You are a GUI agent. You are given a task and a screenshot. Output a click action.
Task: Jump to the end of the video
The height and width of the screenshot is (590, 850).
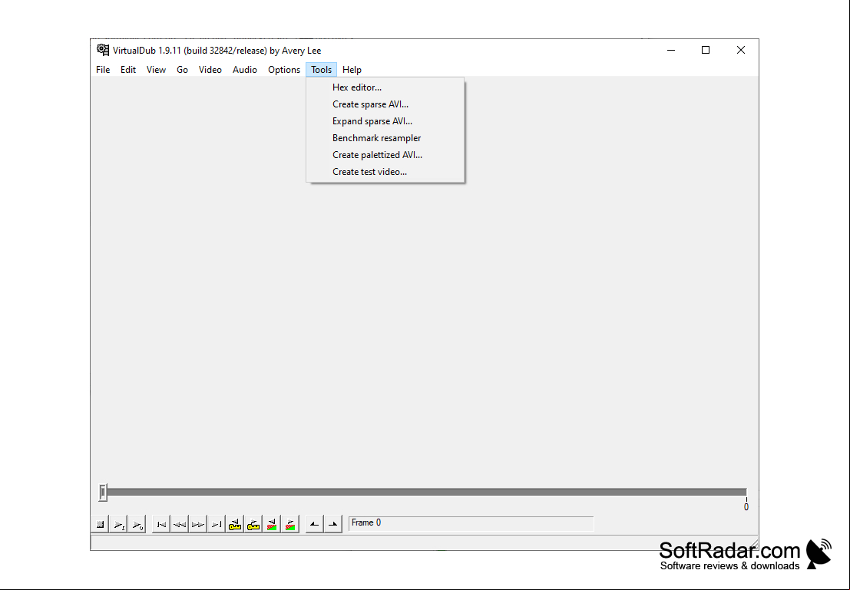217,525
